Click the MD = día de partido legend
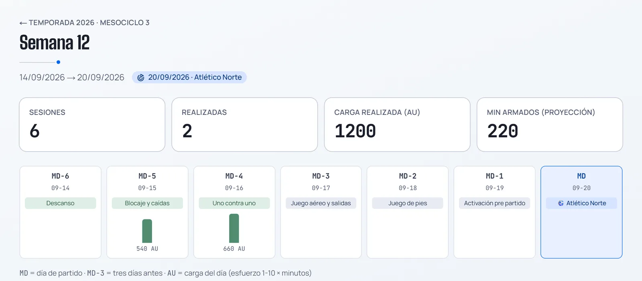 coord(51,273)
